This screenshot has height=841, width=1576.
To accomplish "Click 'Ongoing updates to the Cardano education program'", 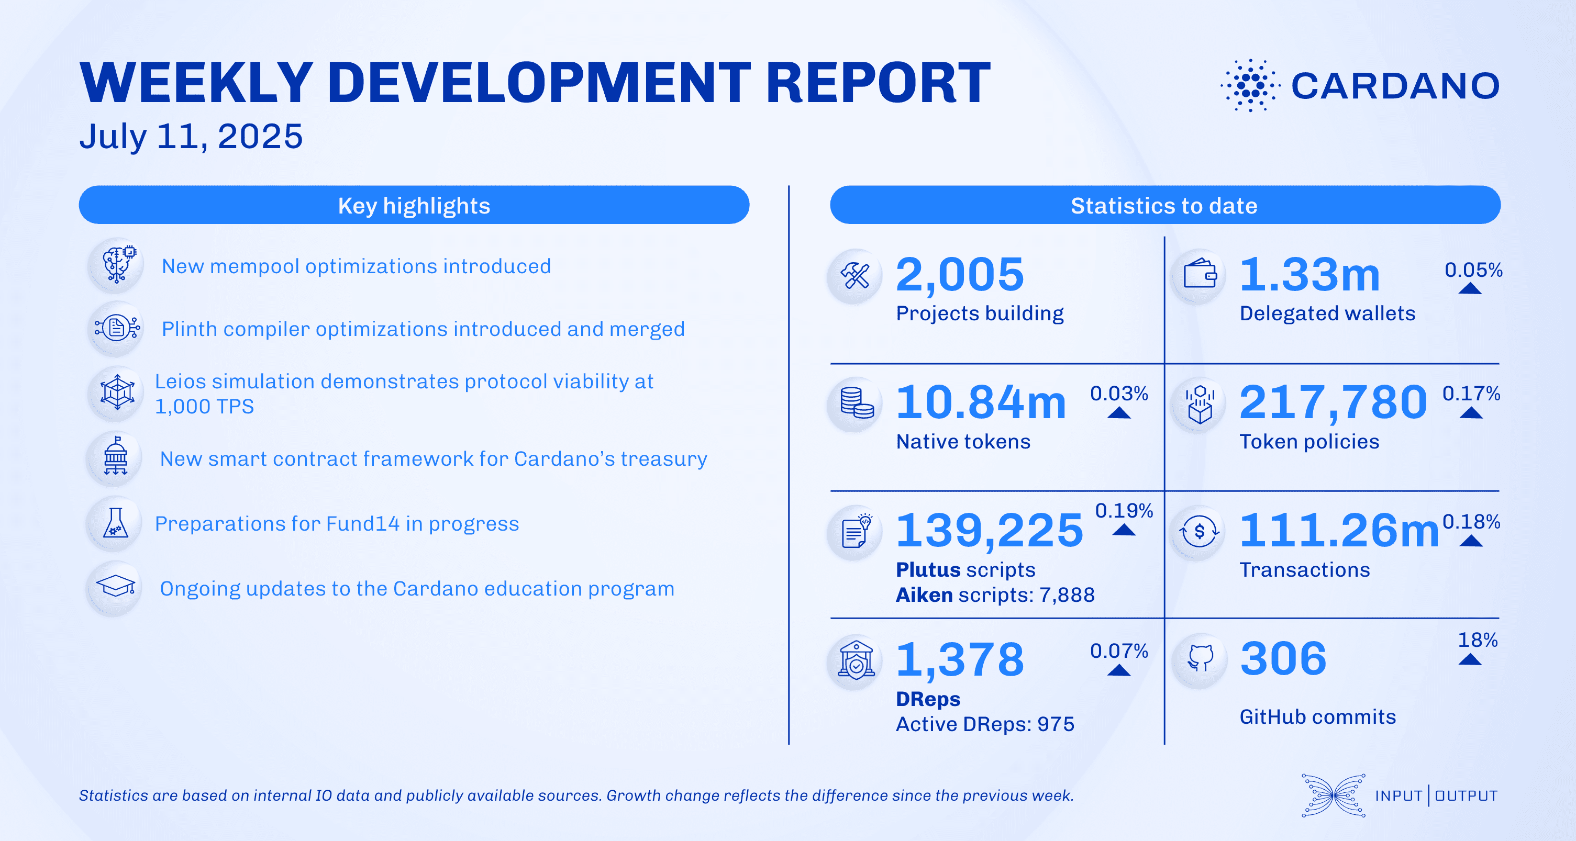I will click(417, 588).
